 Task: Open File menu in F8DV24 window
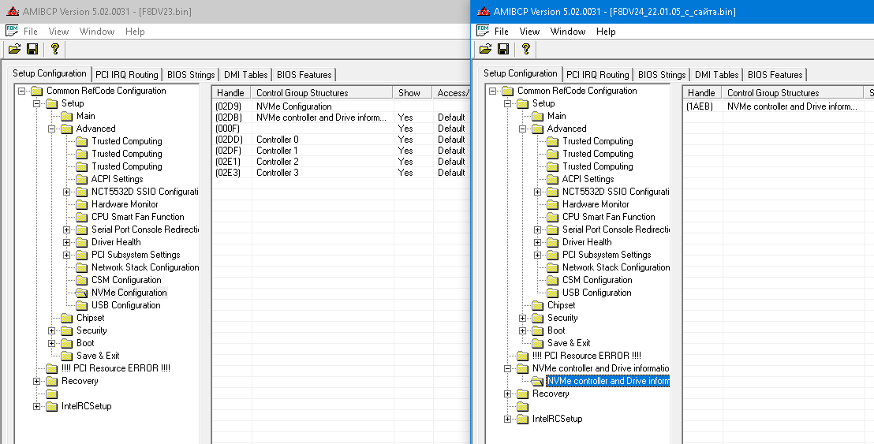502,32
